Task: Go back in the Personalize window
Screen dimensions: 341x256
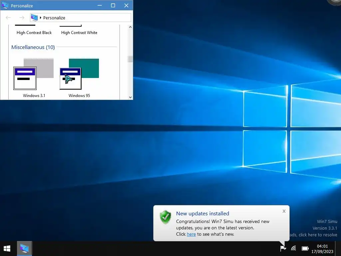Action: point(8,18)
